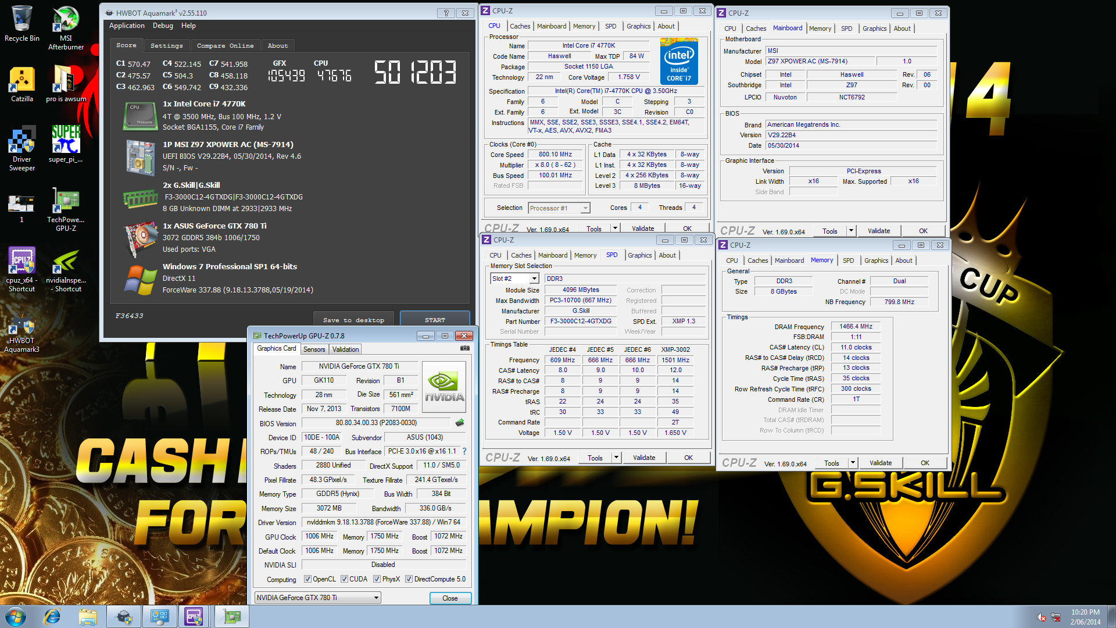Launch Driver Sweeper from the desktop
This screenshot has height=628, width=1116.
pos(22,148)
